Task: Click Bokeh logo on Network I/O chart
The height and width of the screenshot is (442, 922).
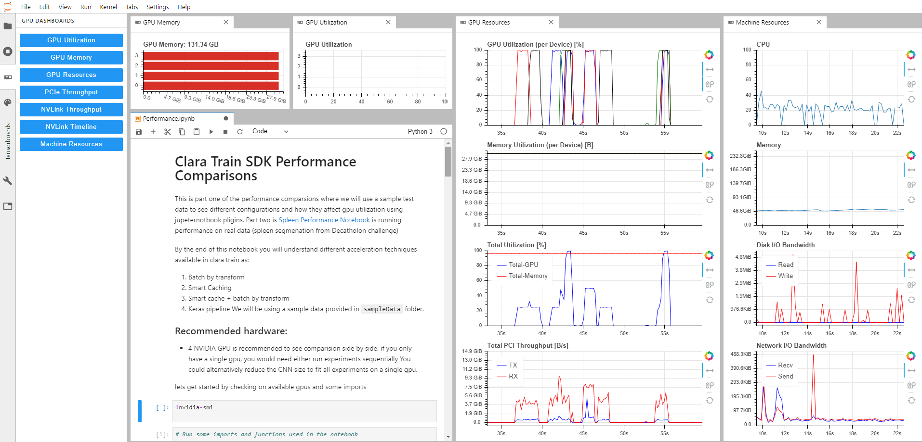Action: coord(911,356)
